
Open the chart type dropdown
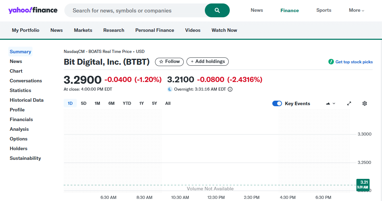tap(330, 103)
